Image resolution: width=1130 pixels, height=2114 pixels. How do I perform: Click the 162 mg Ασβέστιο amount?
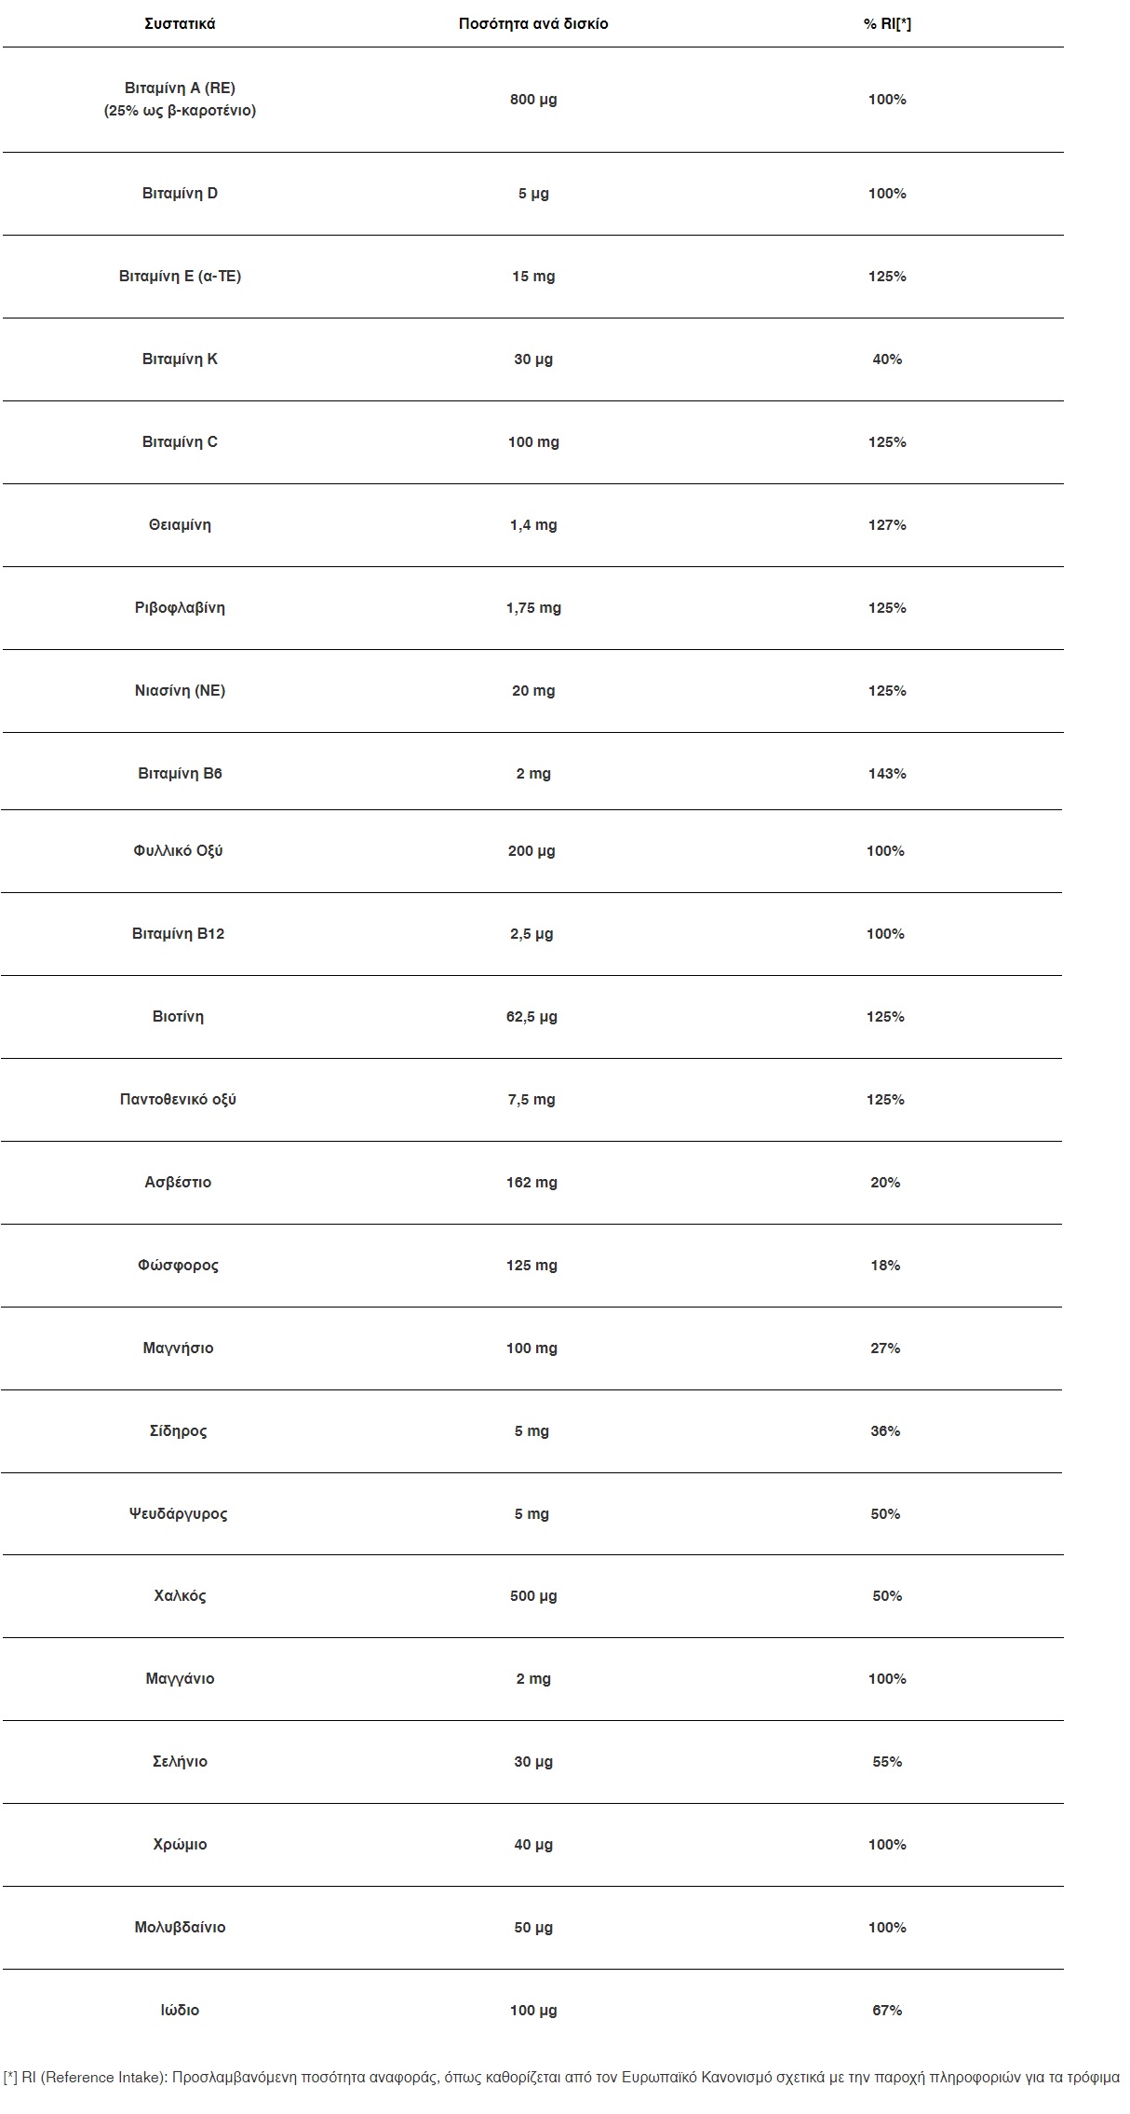[x=531, y=1183]
